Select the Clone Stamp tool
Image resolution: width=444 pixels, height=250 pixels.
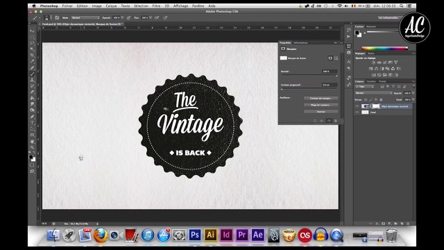point(33,80)
